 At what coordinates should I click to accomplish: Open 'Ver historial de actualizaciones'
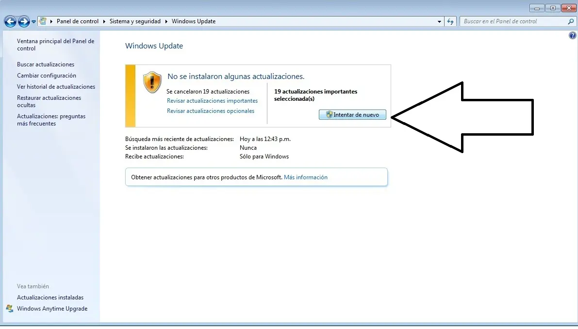tap(56, 87)
